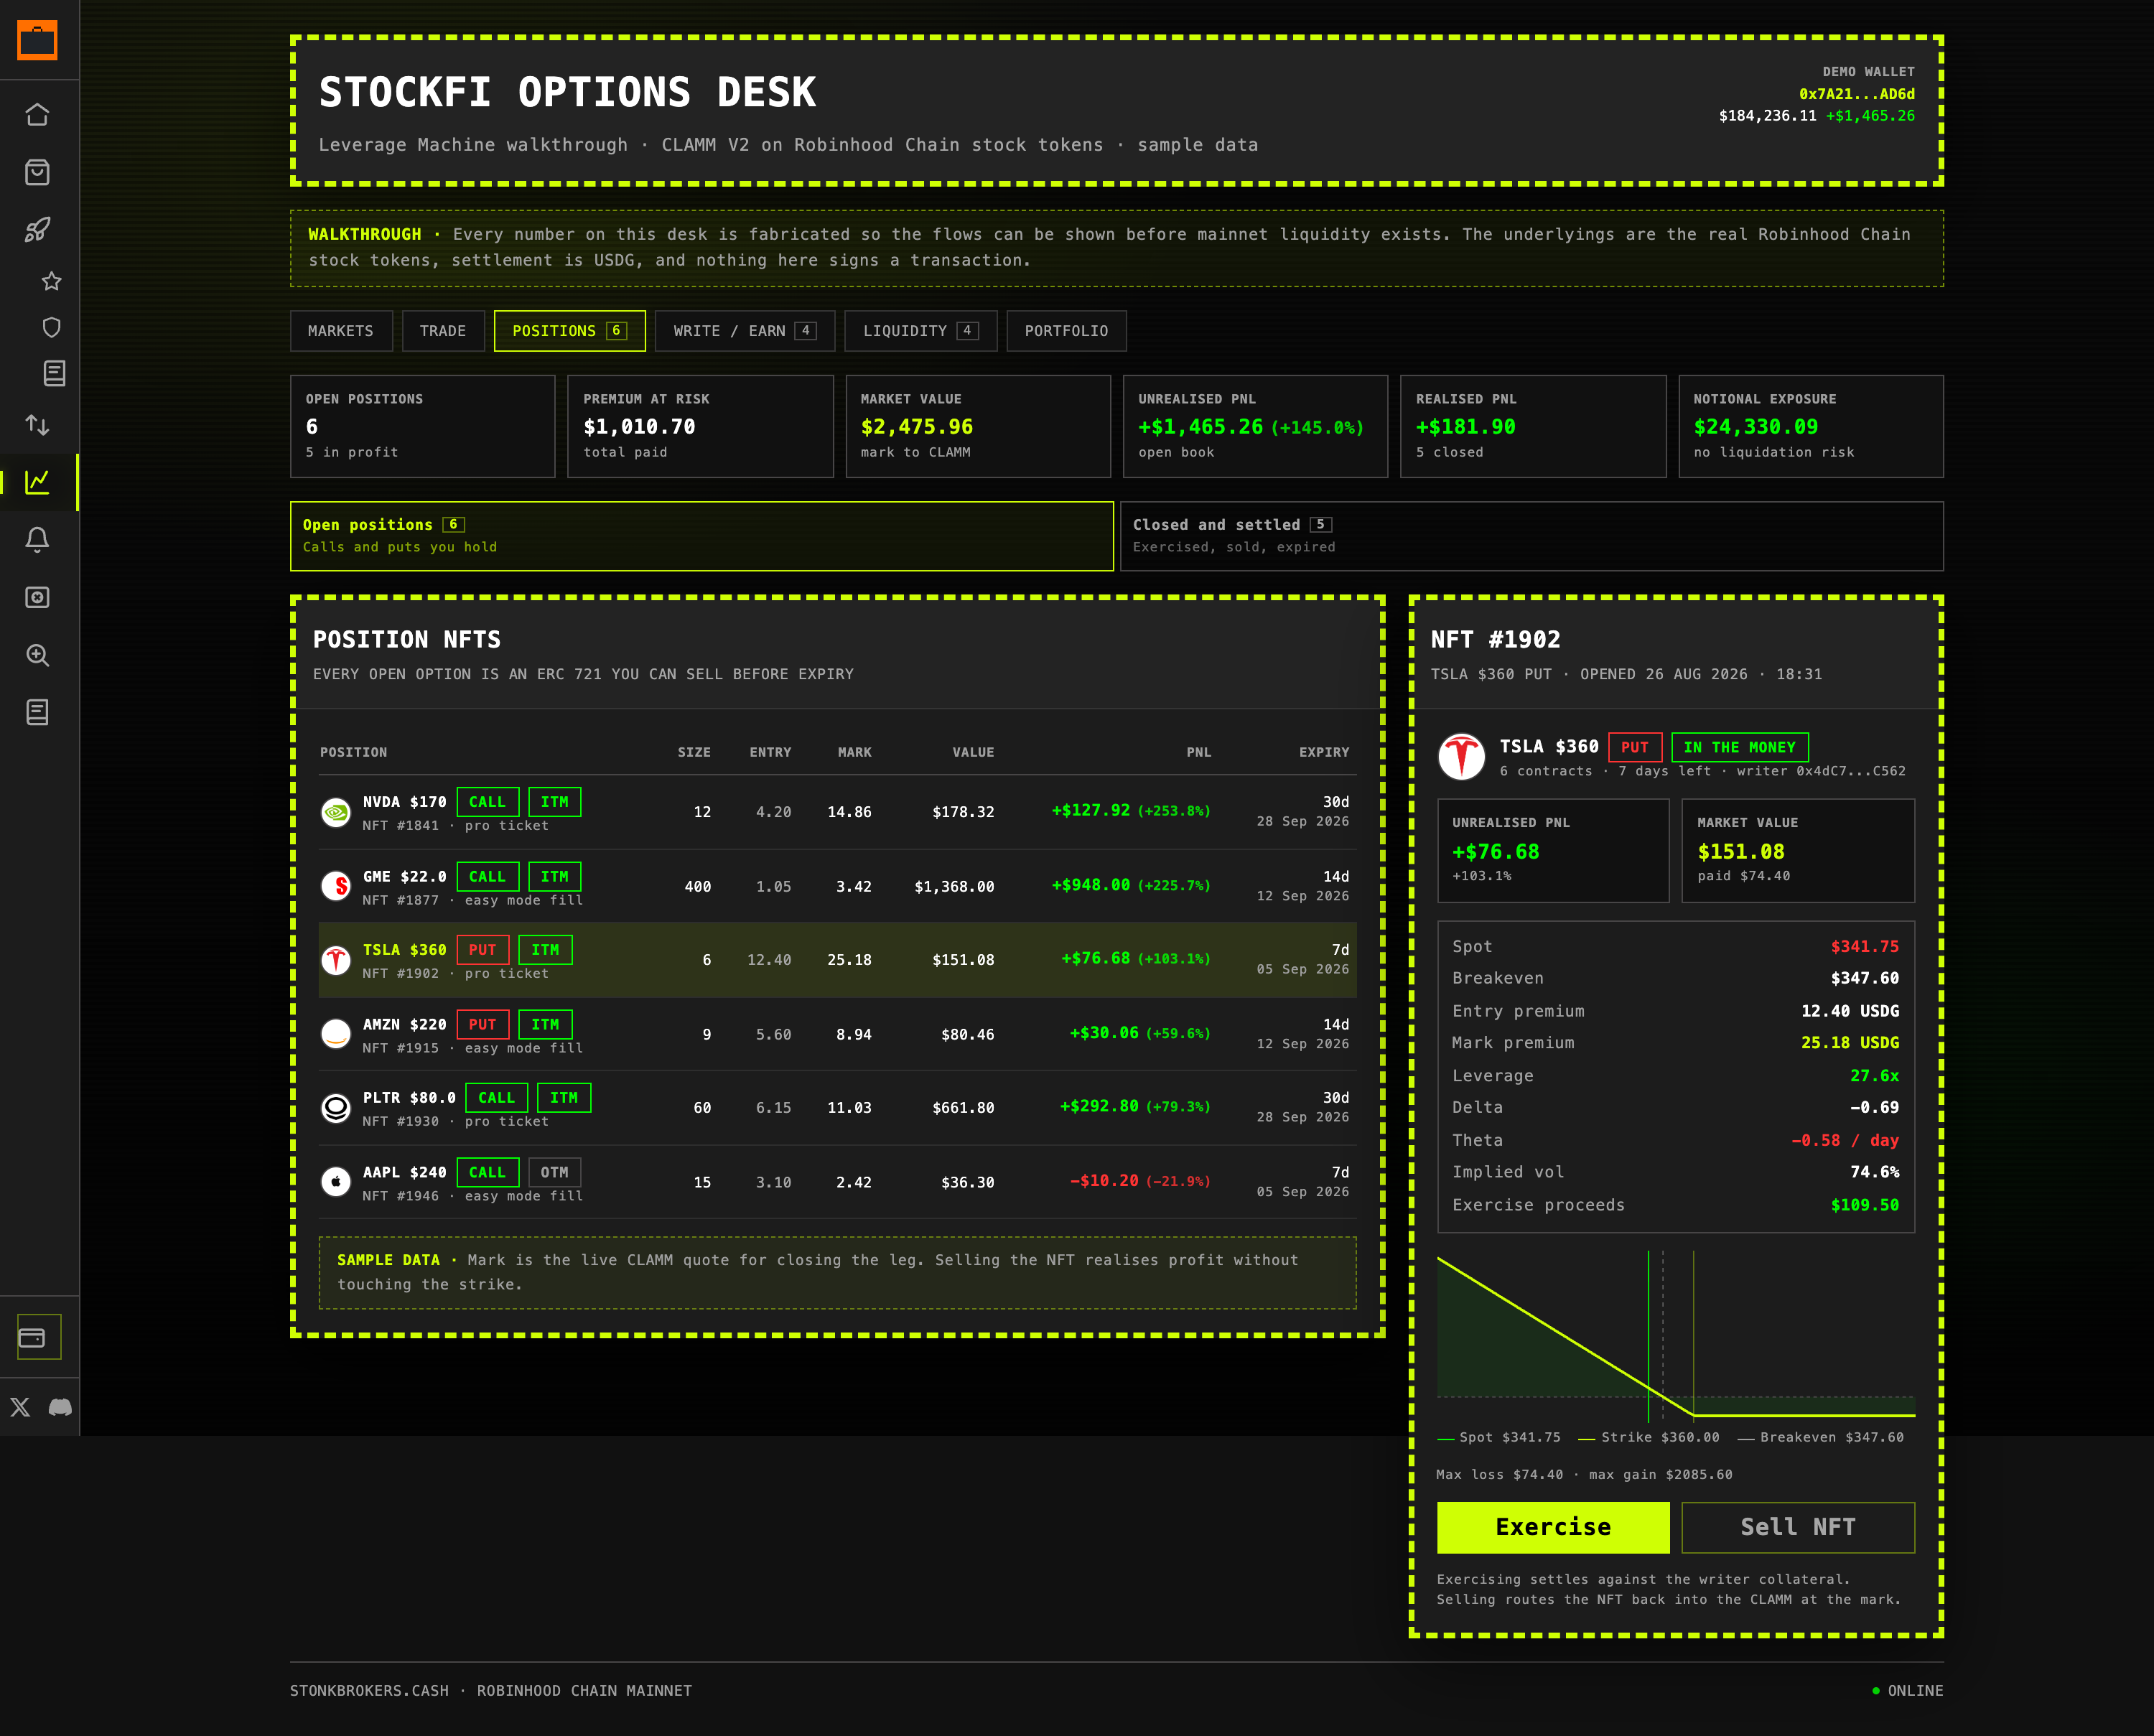Click the wallet balance $184,236.11
Viewport: 2154px width, 1736px height.
pyautogui.click(x=1767, y=116)
